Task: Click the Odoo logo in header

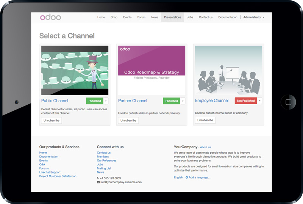Action: tap(50, 17)
